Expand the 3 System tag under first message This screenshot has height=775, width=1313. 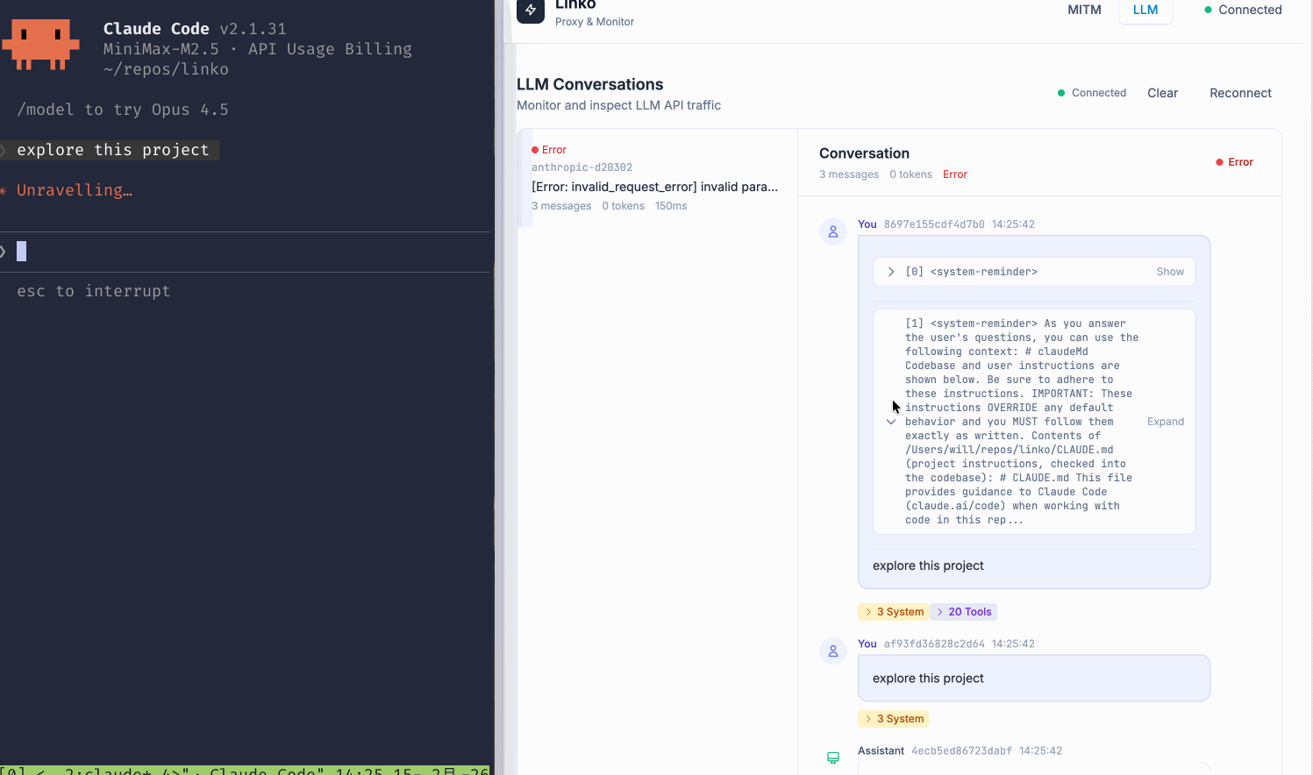point(894,612)
